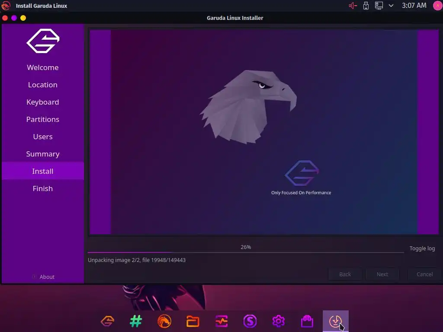Launch the purple S circle app
This screenshot has height=332, width=443.
(250, 321)
